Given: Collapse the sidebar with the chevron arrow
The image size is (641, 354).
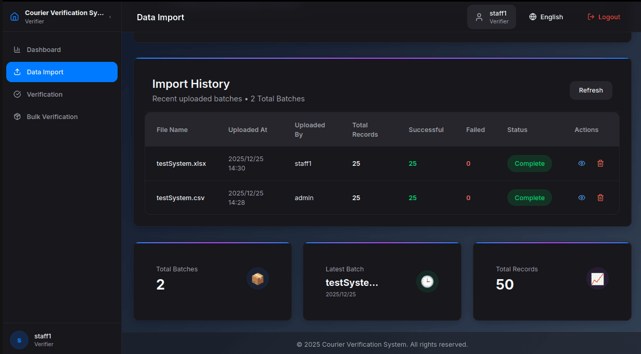Looking at the screenshot, I should tap(110, 17).
